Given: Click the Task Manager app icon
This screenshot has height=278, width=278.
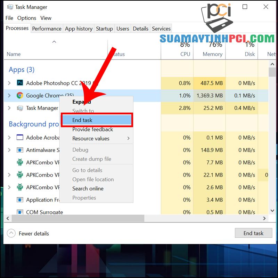Looking at the screenshot, I should pos(20,108).
